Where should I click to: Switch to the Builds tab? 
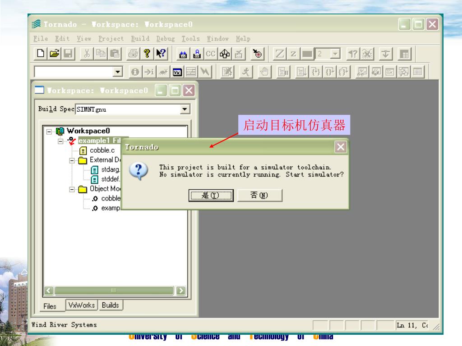tap(111, 305)
